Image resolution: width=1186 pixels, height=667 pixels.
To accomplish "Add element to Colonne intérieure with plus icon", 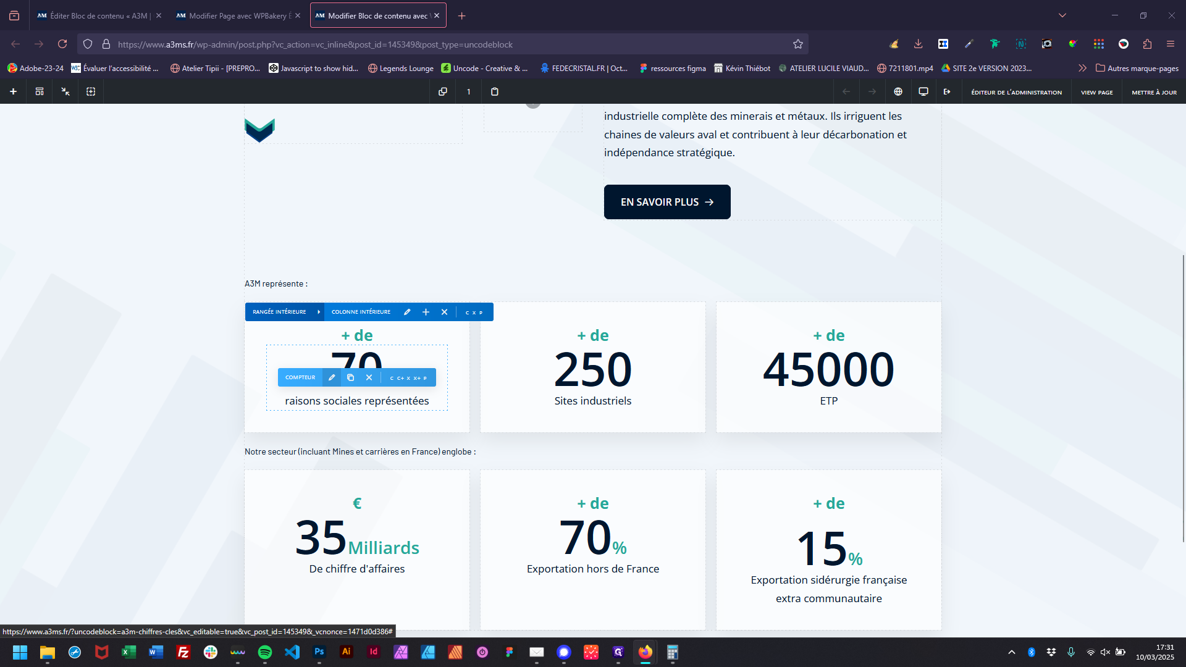I will (x=426, y=312).
